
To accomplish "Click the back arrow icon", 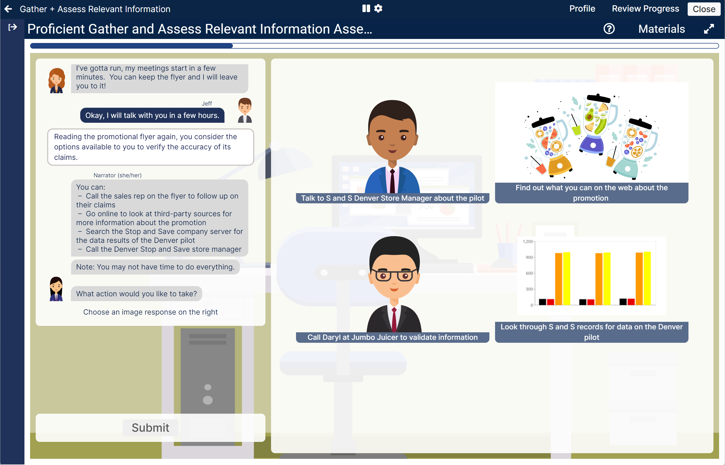I will [x=8, y=9].
